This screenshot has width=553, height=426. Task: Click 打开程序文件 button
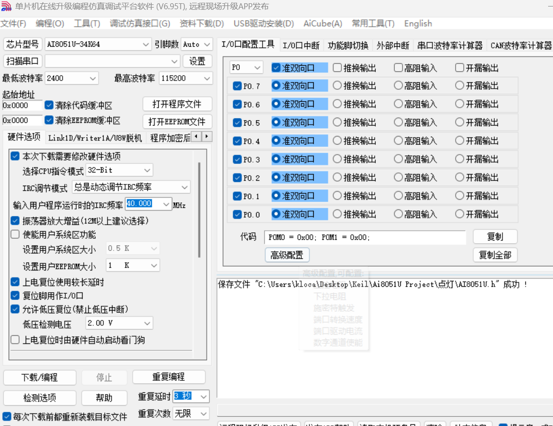tap(177, 104)
